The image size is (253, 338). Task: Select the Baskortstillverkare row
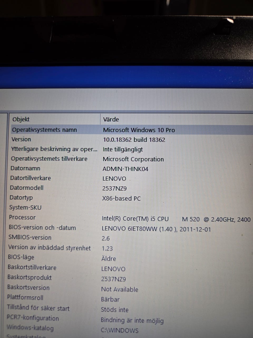[x=32, y=267]
